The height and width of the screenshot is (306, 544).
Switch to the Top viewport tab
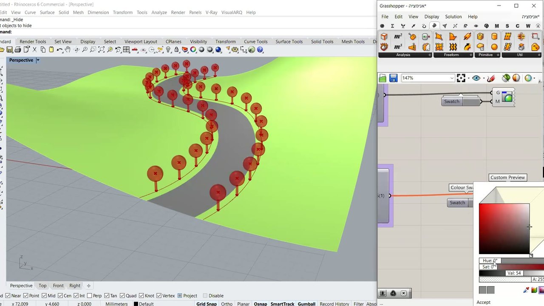[42, 286]
